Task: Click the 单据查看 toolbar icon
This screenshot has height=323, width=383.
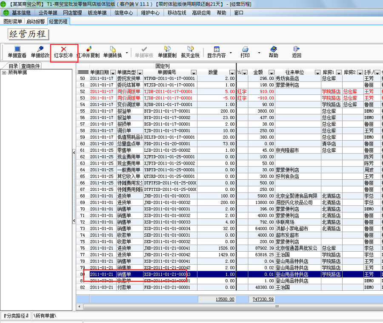Action: tap(17, 49)
